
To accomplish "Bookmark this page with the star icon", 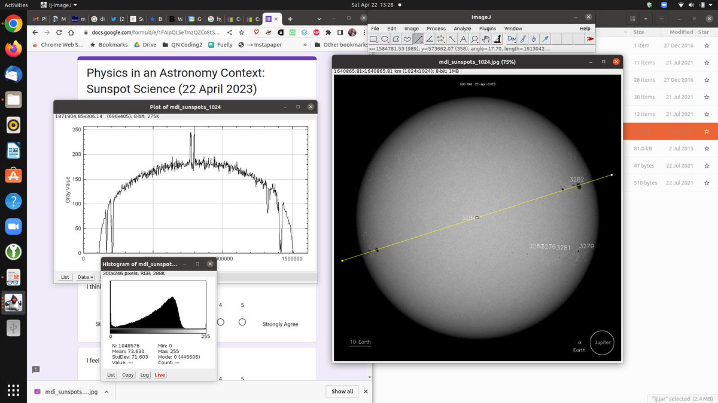I will pyautogui.click(x=242, y=32).
